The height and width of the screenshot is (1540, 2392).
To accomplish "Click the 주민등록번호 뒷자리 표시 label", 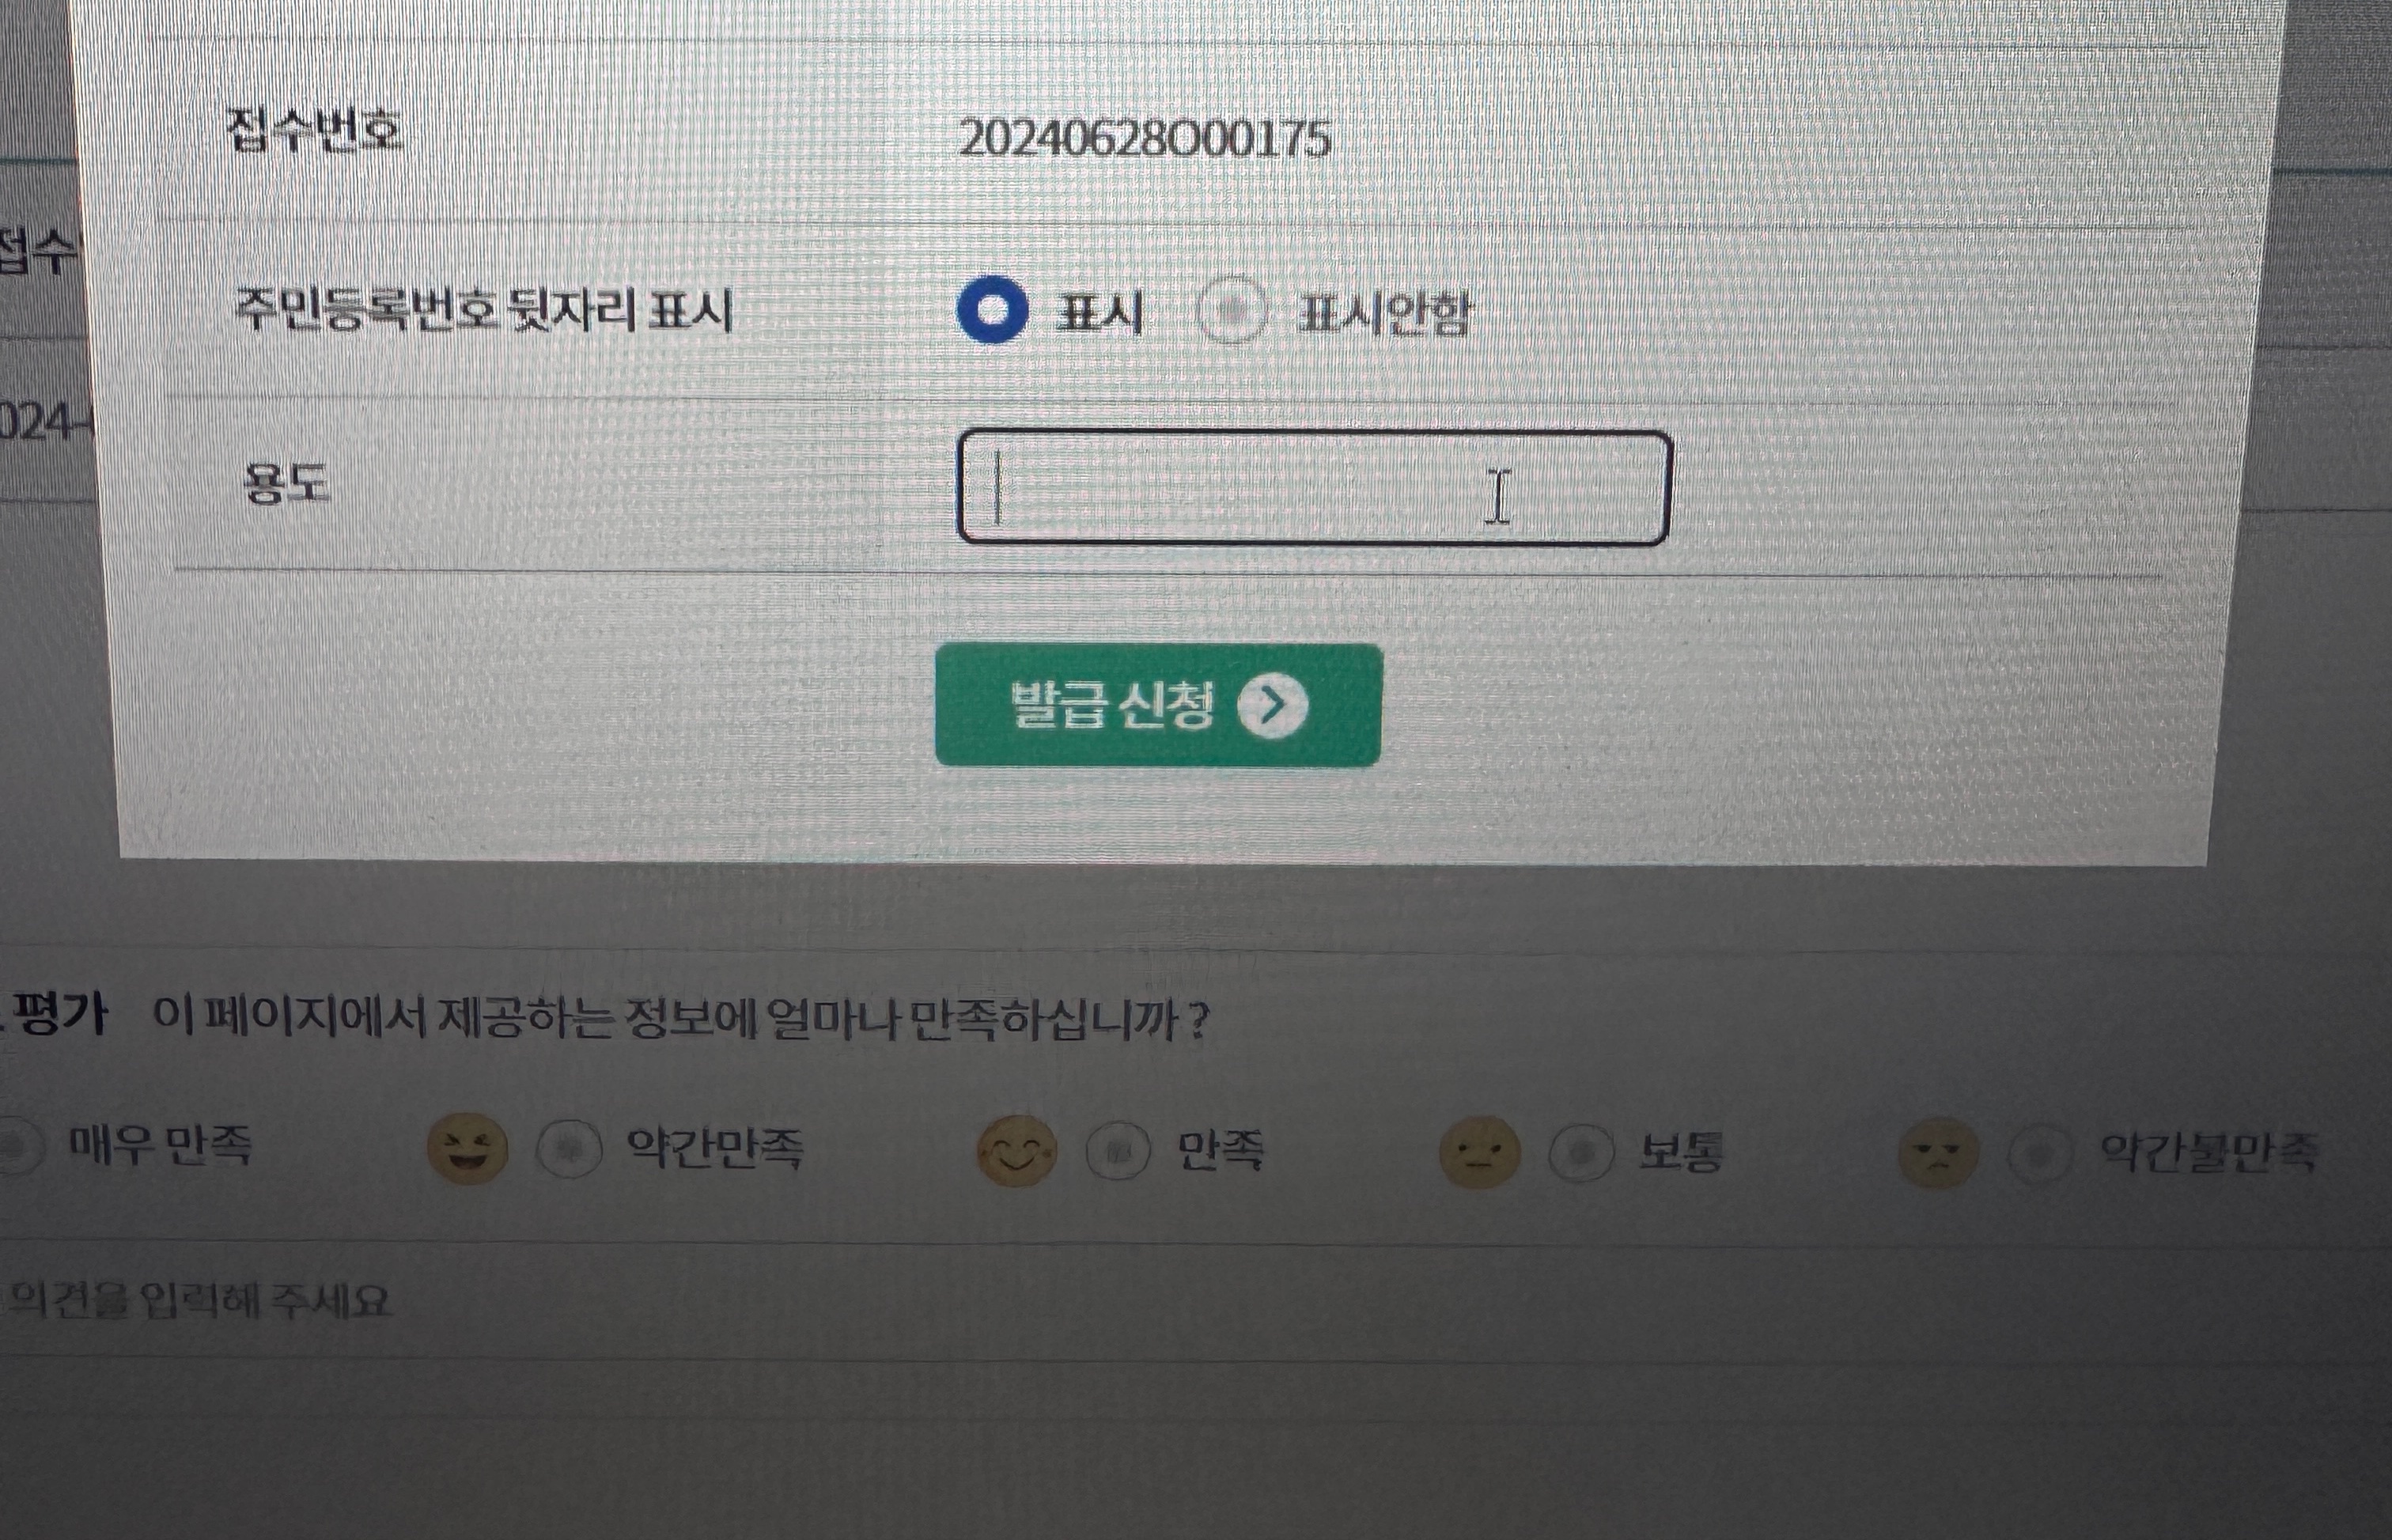I will [x=484, y=309].
